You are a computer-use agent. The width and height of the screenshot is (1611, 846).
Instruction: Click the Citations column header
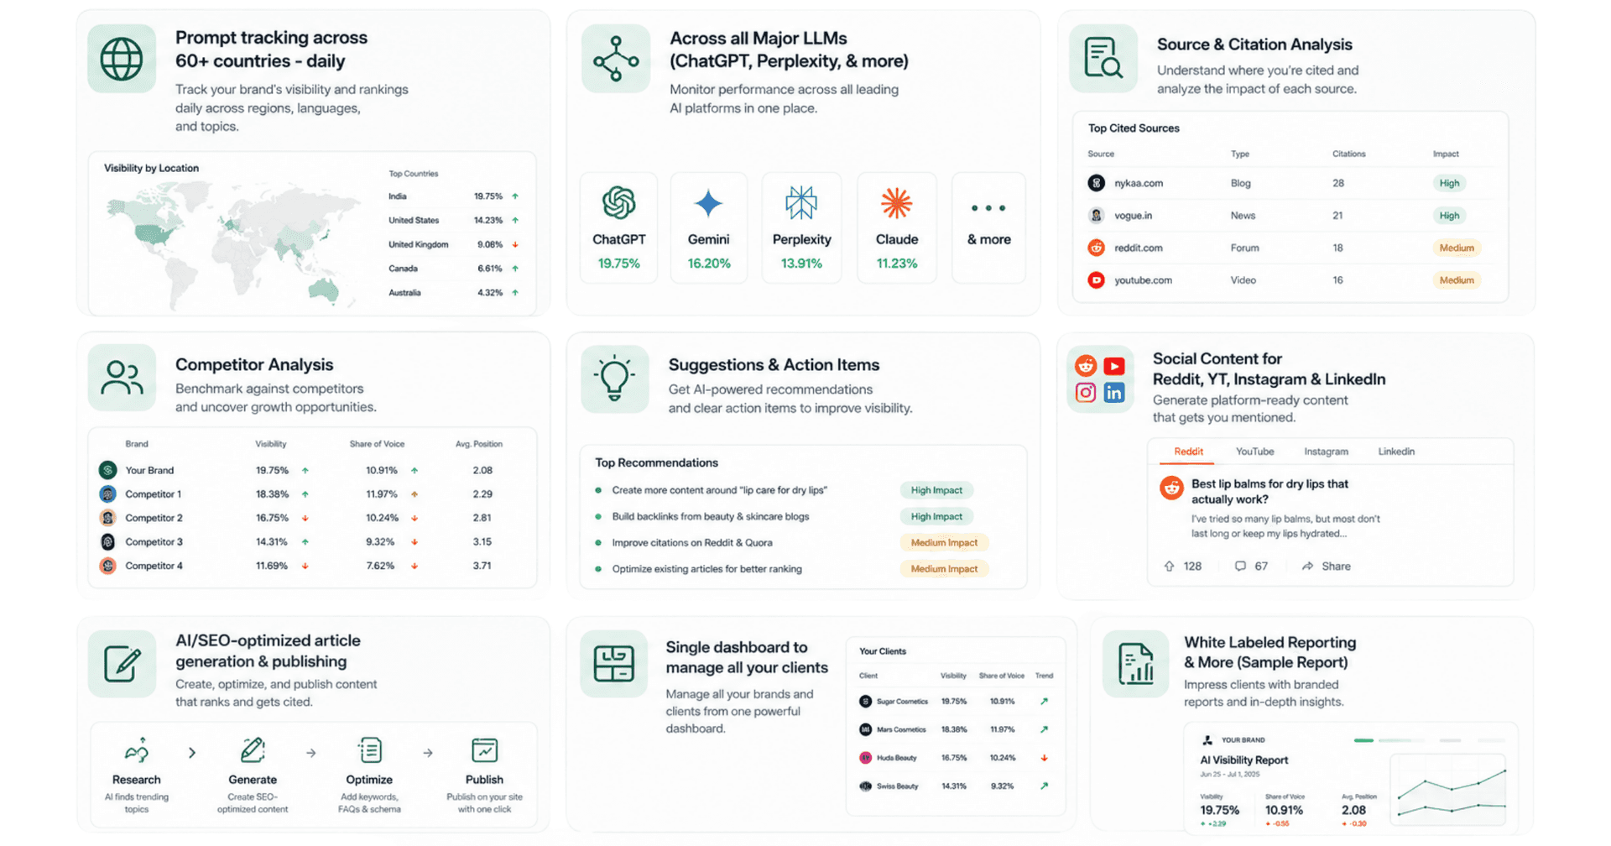(1348, 154)
